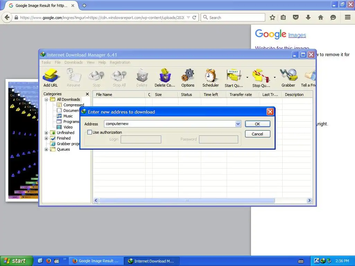355x266 pixels.
Task: Click the Delete Completed toolbar icon
Action: click(x=165, y=78)
